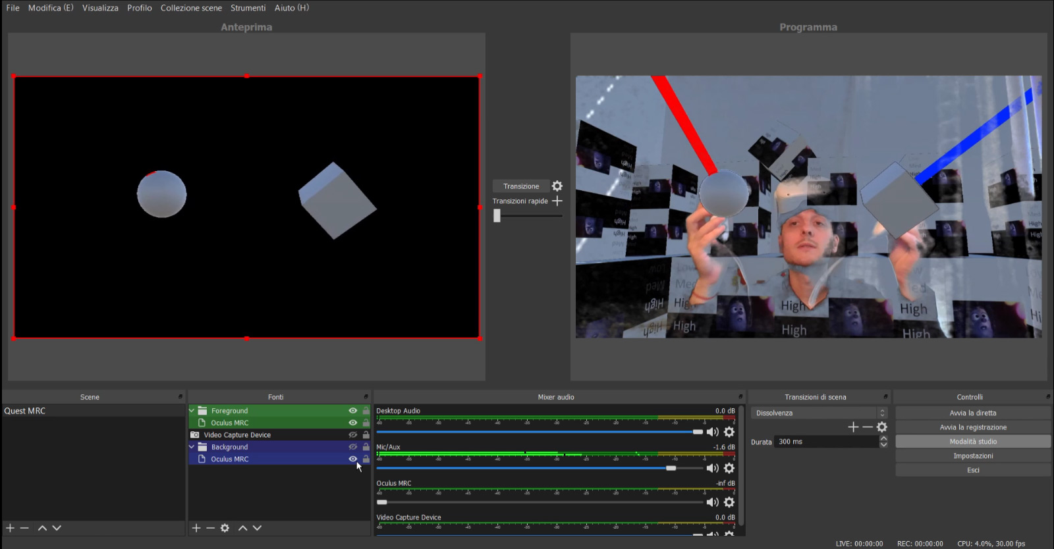The height and width of the screenshot is (549, 1054).
Task: Hide Oculus MRC inside Background group
Action: point(353,459)
